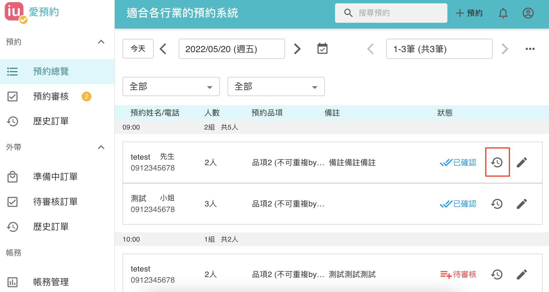Go to previous page of records
Image resolution: width=549 pixels, height=292 pixels.
point(371,49)
